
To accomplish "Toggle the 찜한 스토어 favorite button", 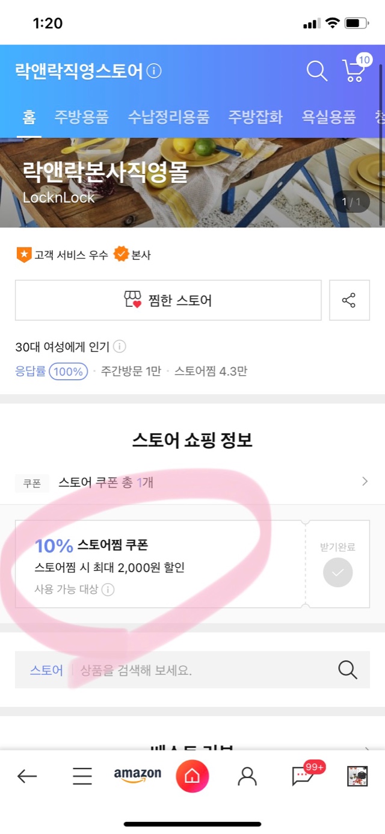I will [168, 300].
